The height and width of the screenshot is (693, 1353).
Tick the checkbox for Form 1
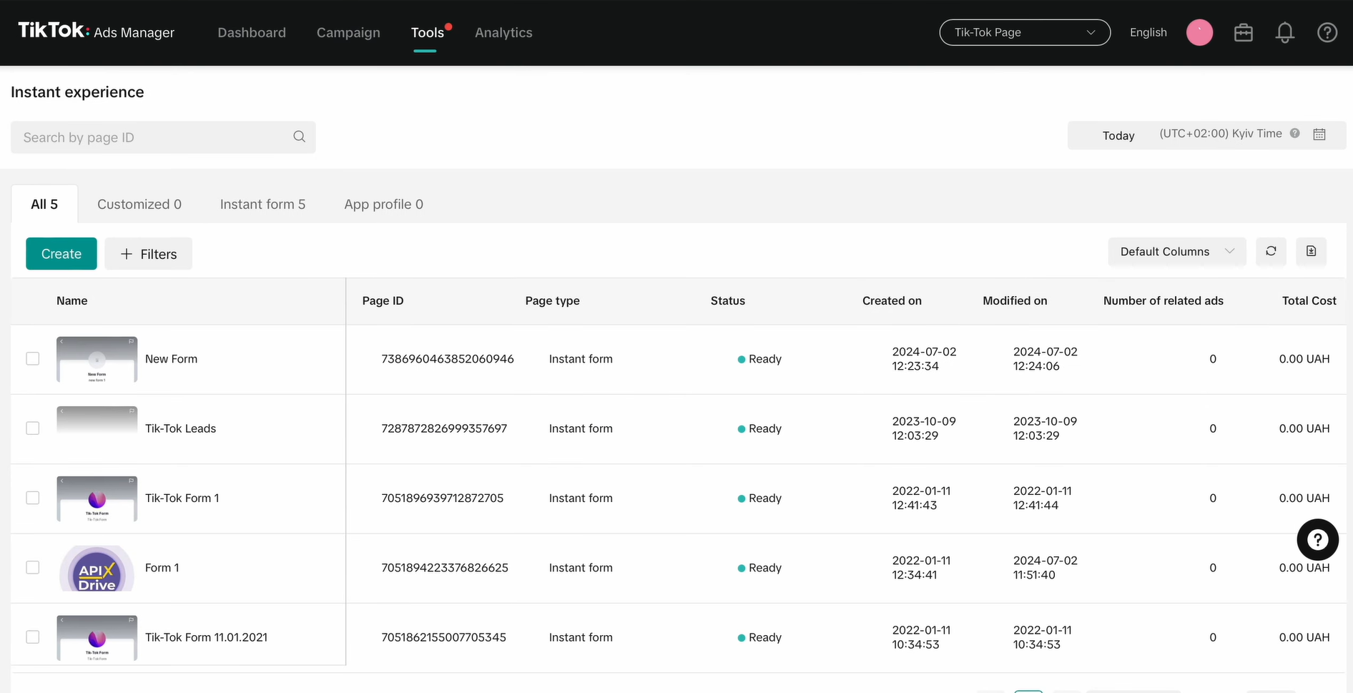(33, 567)
